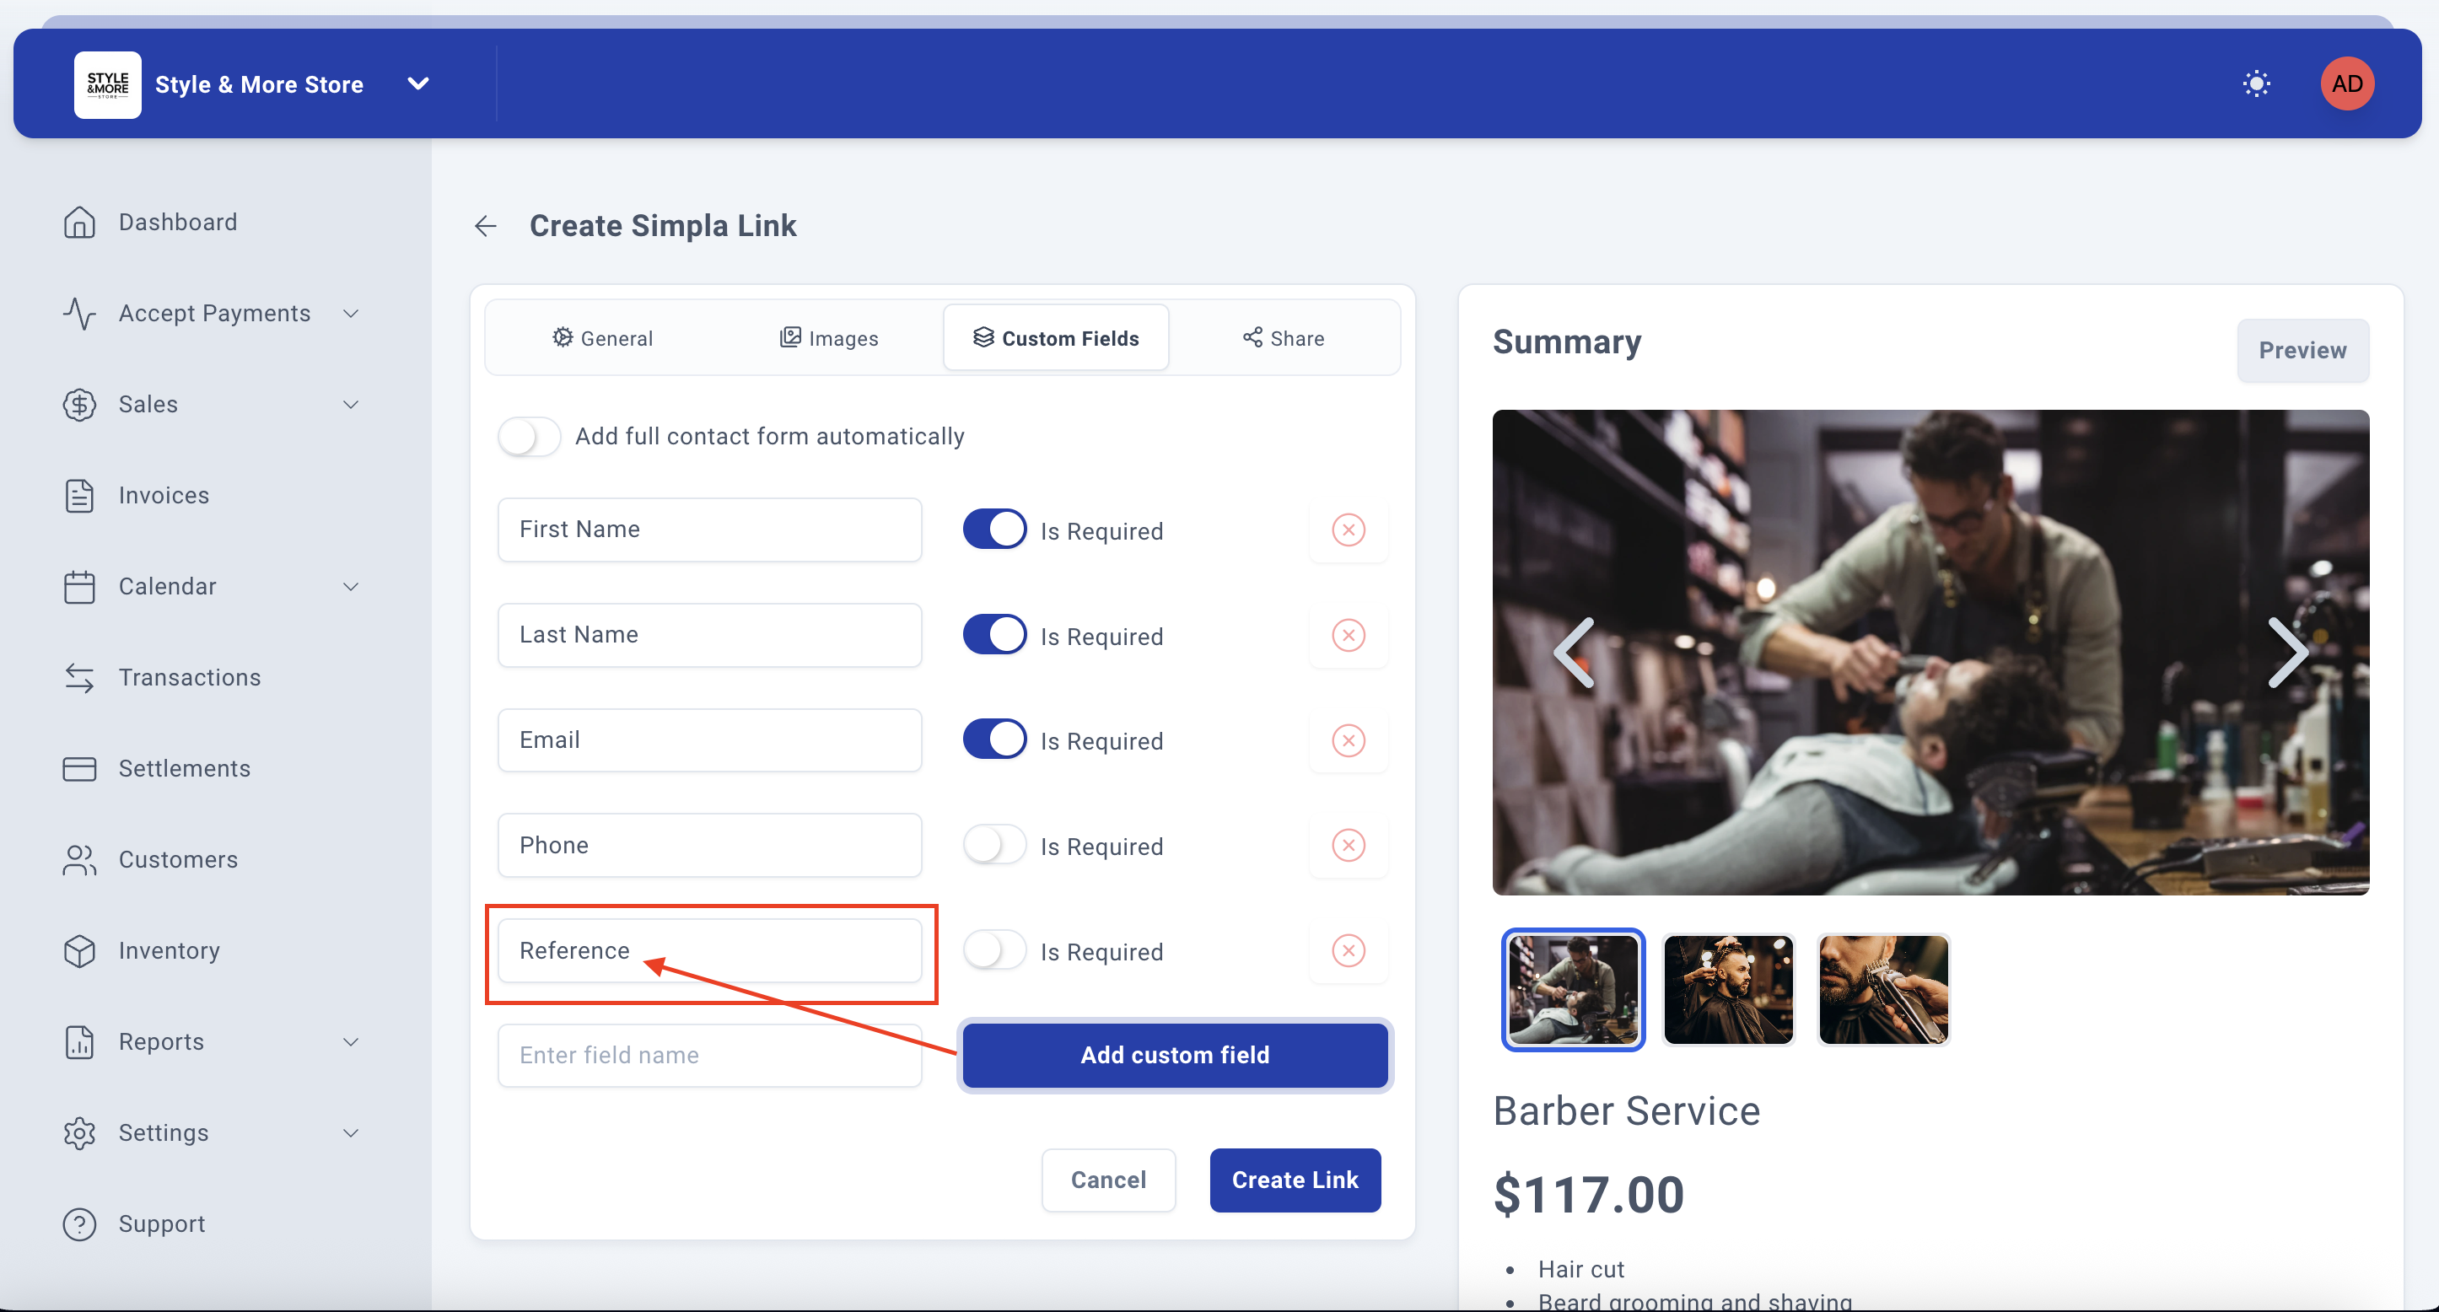Show next image in Summary carousel
2439x1312 pixels.
click(2287, 653)
